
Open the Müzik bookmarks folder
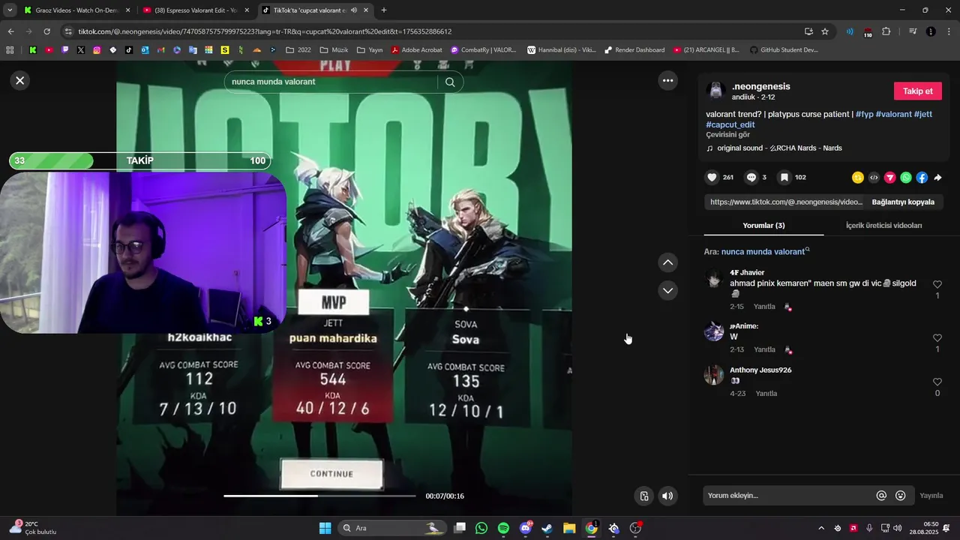point(334,50)
